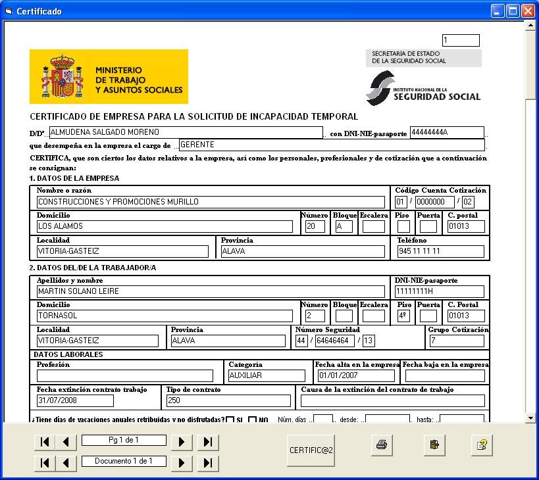Jump to last document arrow
This screenshot has width=539, height=480.
[207, 463]
